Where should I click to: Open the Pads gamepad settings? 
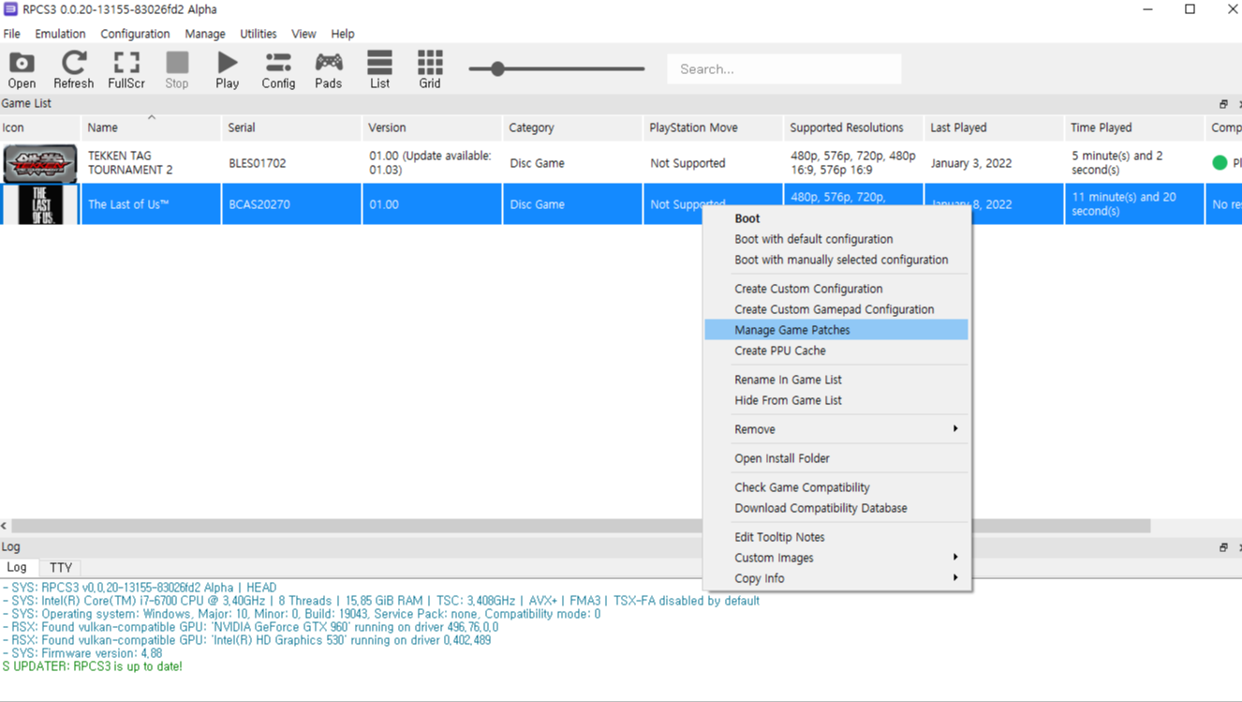tap(329, 70)
